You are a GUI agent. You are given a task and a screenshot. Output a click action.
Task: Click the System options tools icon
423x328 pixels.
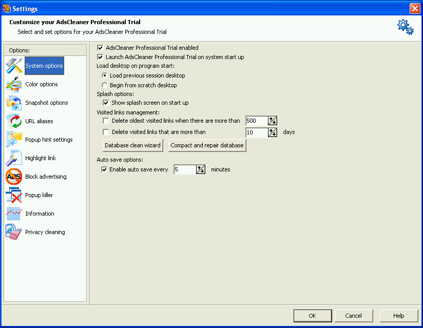pos(14,66)
